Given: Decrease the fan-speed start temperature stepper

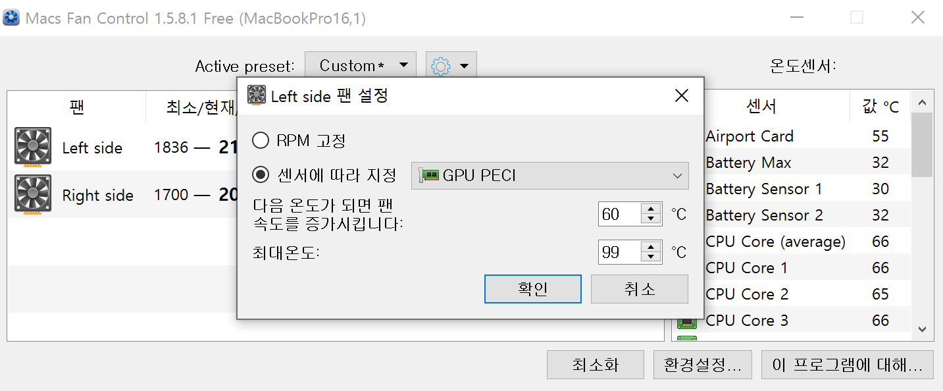Looking at the screenshot, I should pos(651,219).
